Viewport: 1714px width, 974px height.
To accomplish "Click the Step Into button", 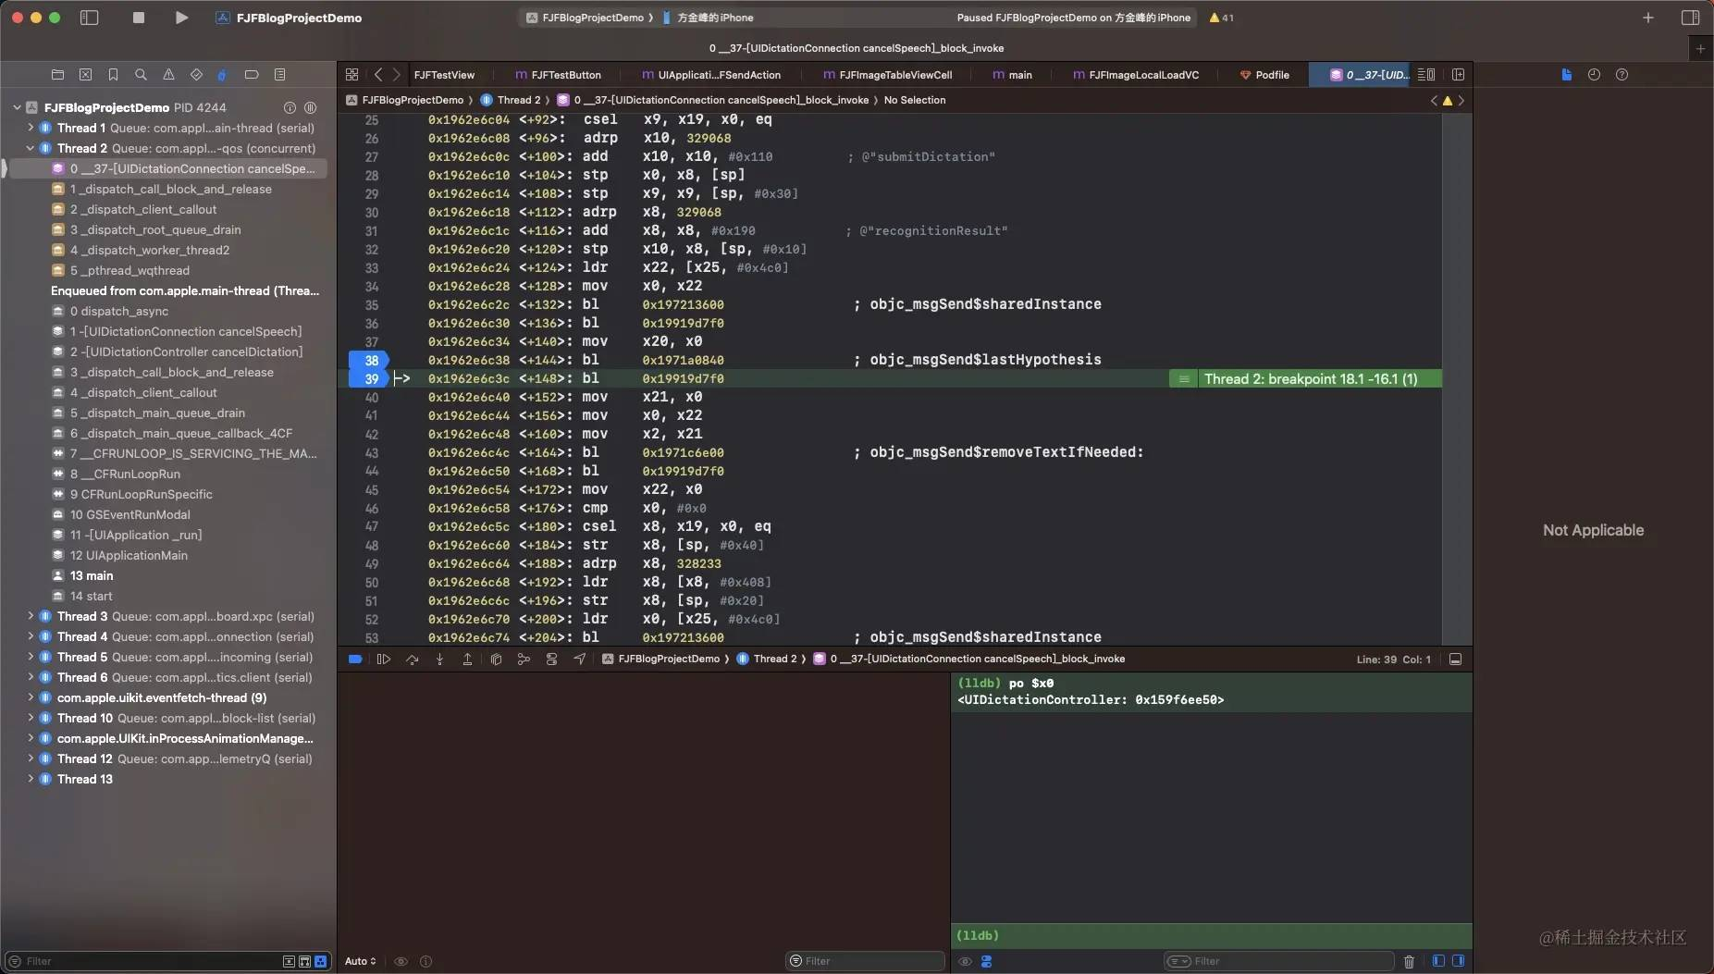I will [439, 660].
